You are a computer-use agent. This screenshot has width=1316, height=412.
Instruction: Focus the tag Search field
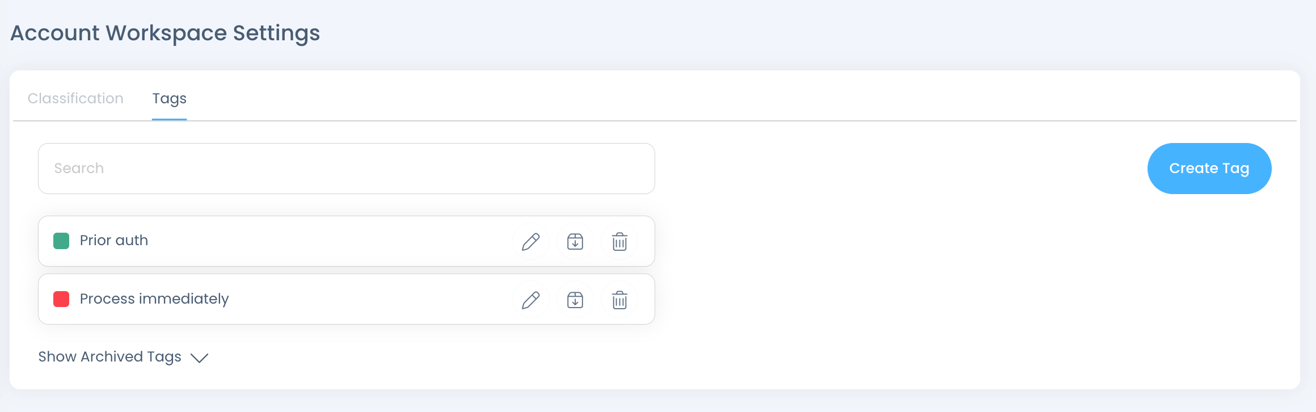[346, 169]
